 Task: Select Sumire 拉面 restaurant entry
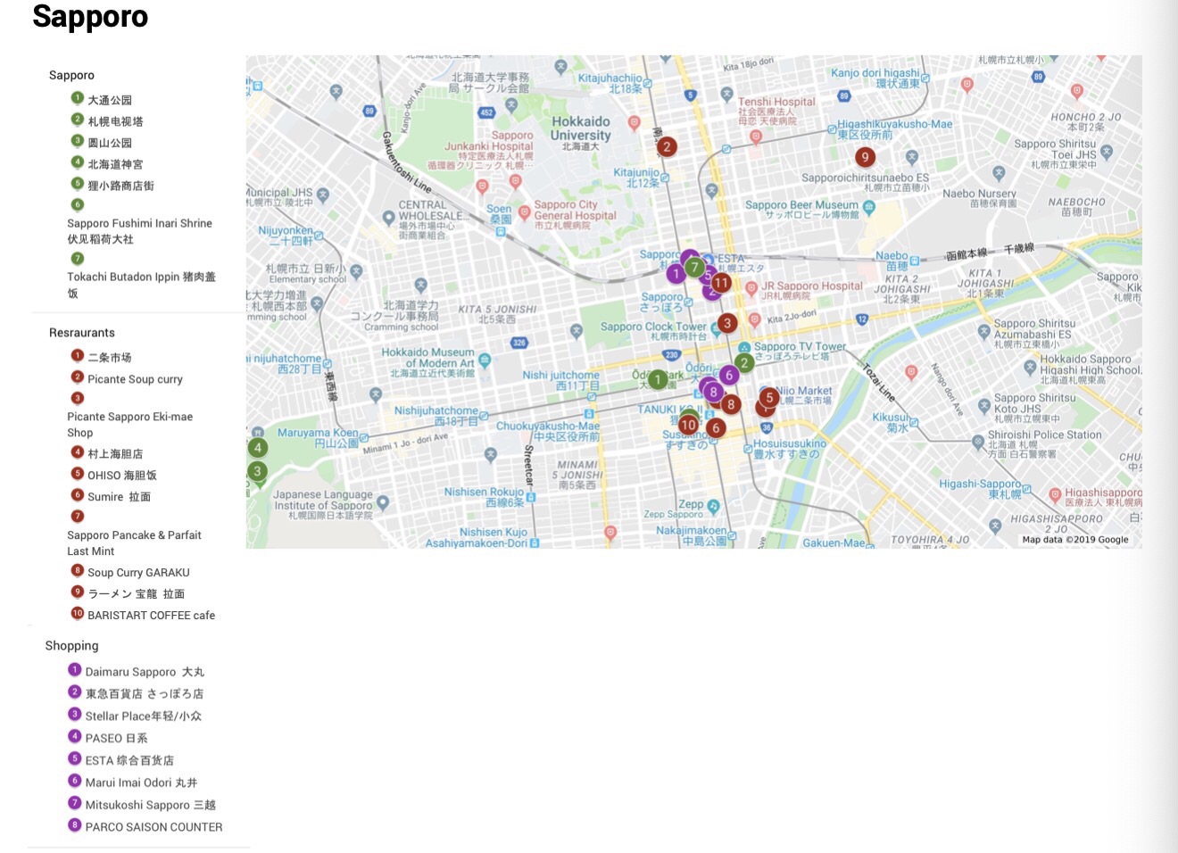tap(119, 497)
